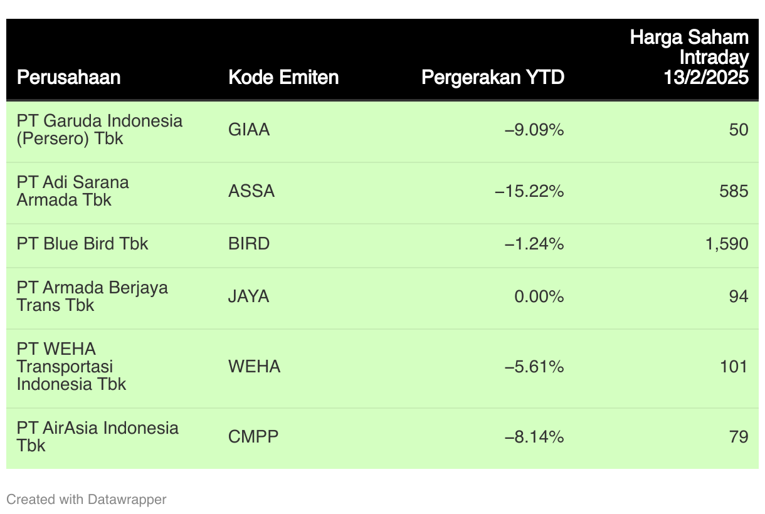Select the PT Garuda Indonesia company cell
Viewport: 765px width, 514px height.
[x=100, y=129]
